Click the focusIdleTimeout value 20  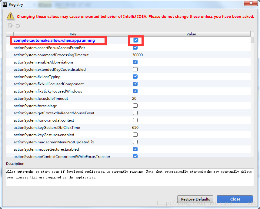(x=134, y=99)
